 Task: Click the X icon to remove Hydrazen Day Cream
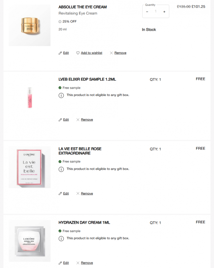78,263
